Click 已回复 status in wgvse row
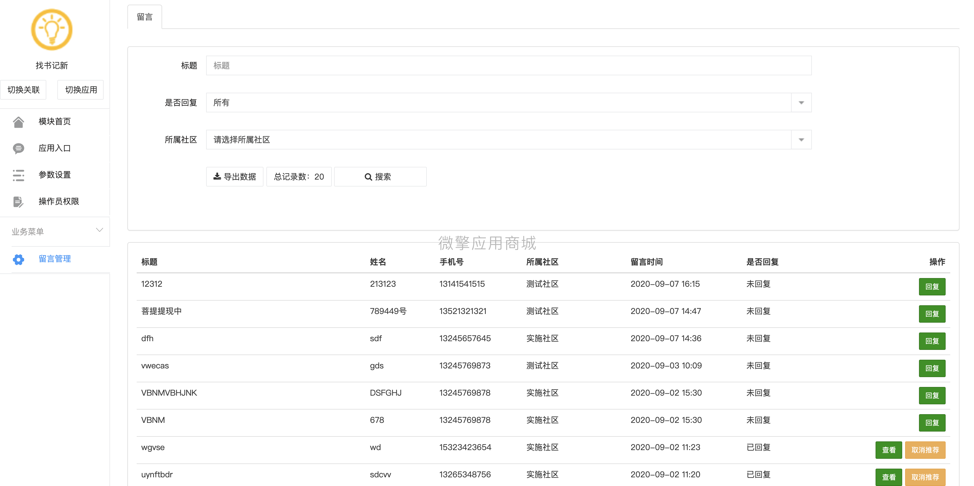 tap(758, 447)
